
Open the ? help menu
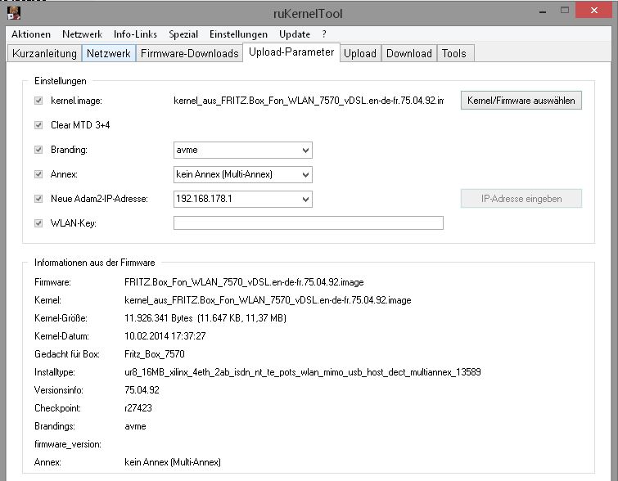(324, 34)
